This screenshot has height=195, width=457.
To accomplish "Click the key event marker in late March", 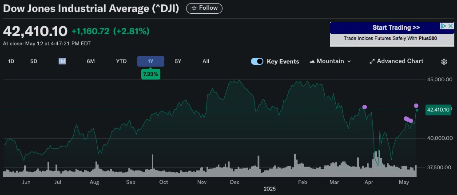I will [364, 107].
